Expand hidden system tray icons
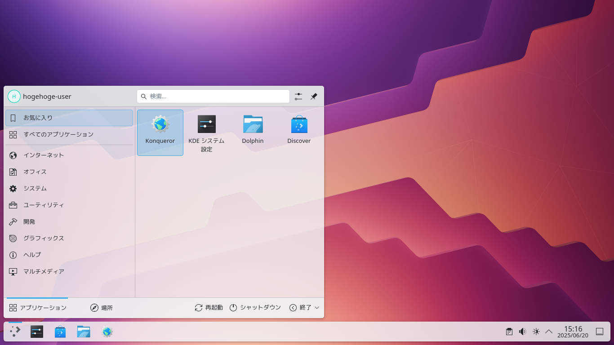Viewport: 614px width, 345px height. [x=549, y=332]
